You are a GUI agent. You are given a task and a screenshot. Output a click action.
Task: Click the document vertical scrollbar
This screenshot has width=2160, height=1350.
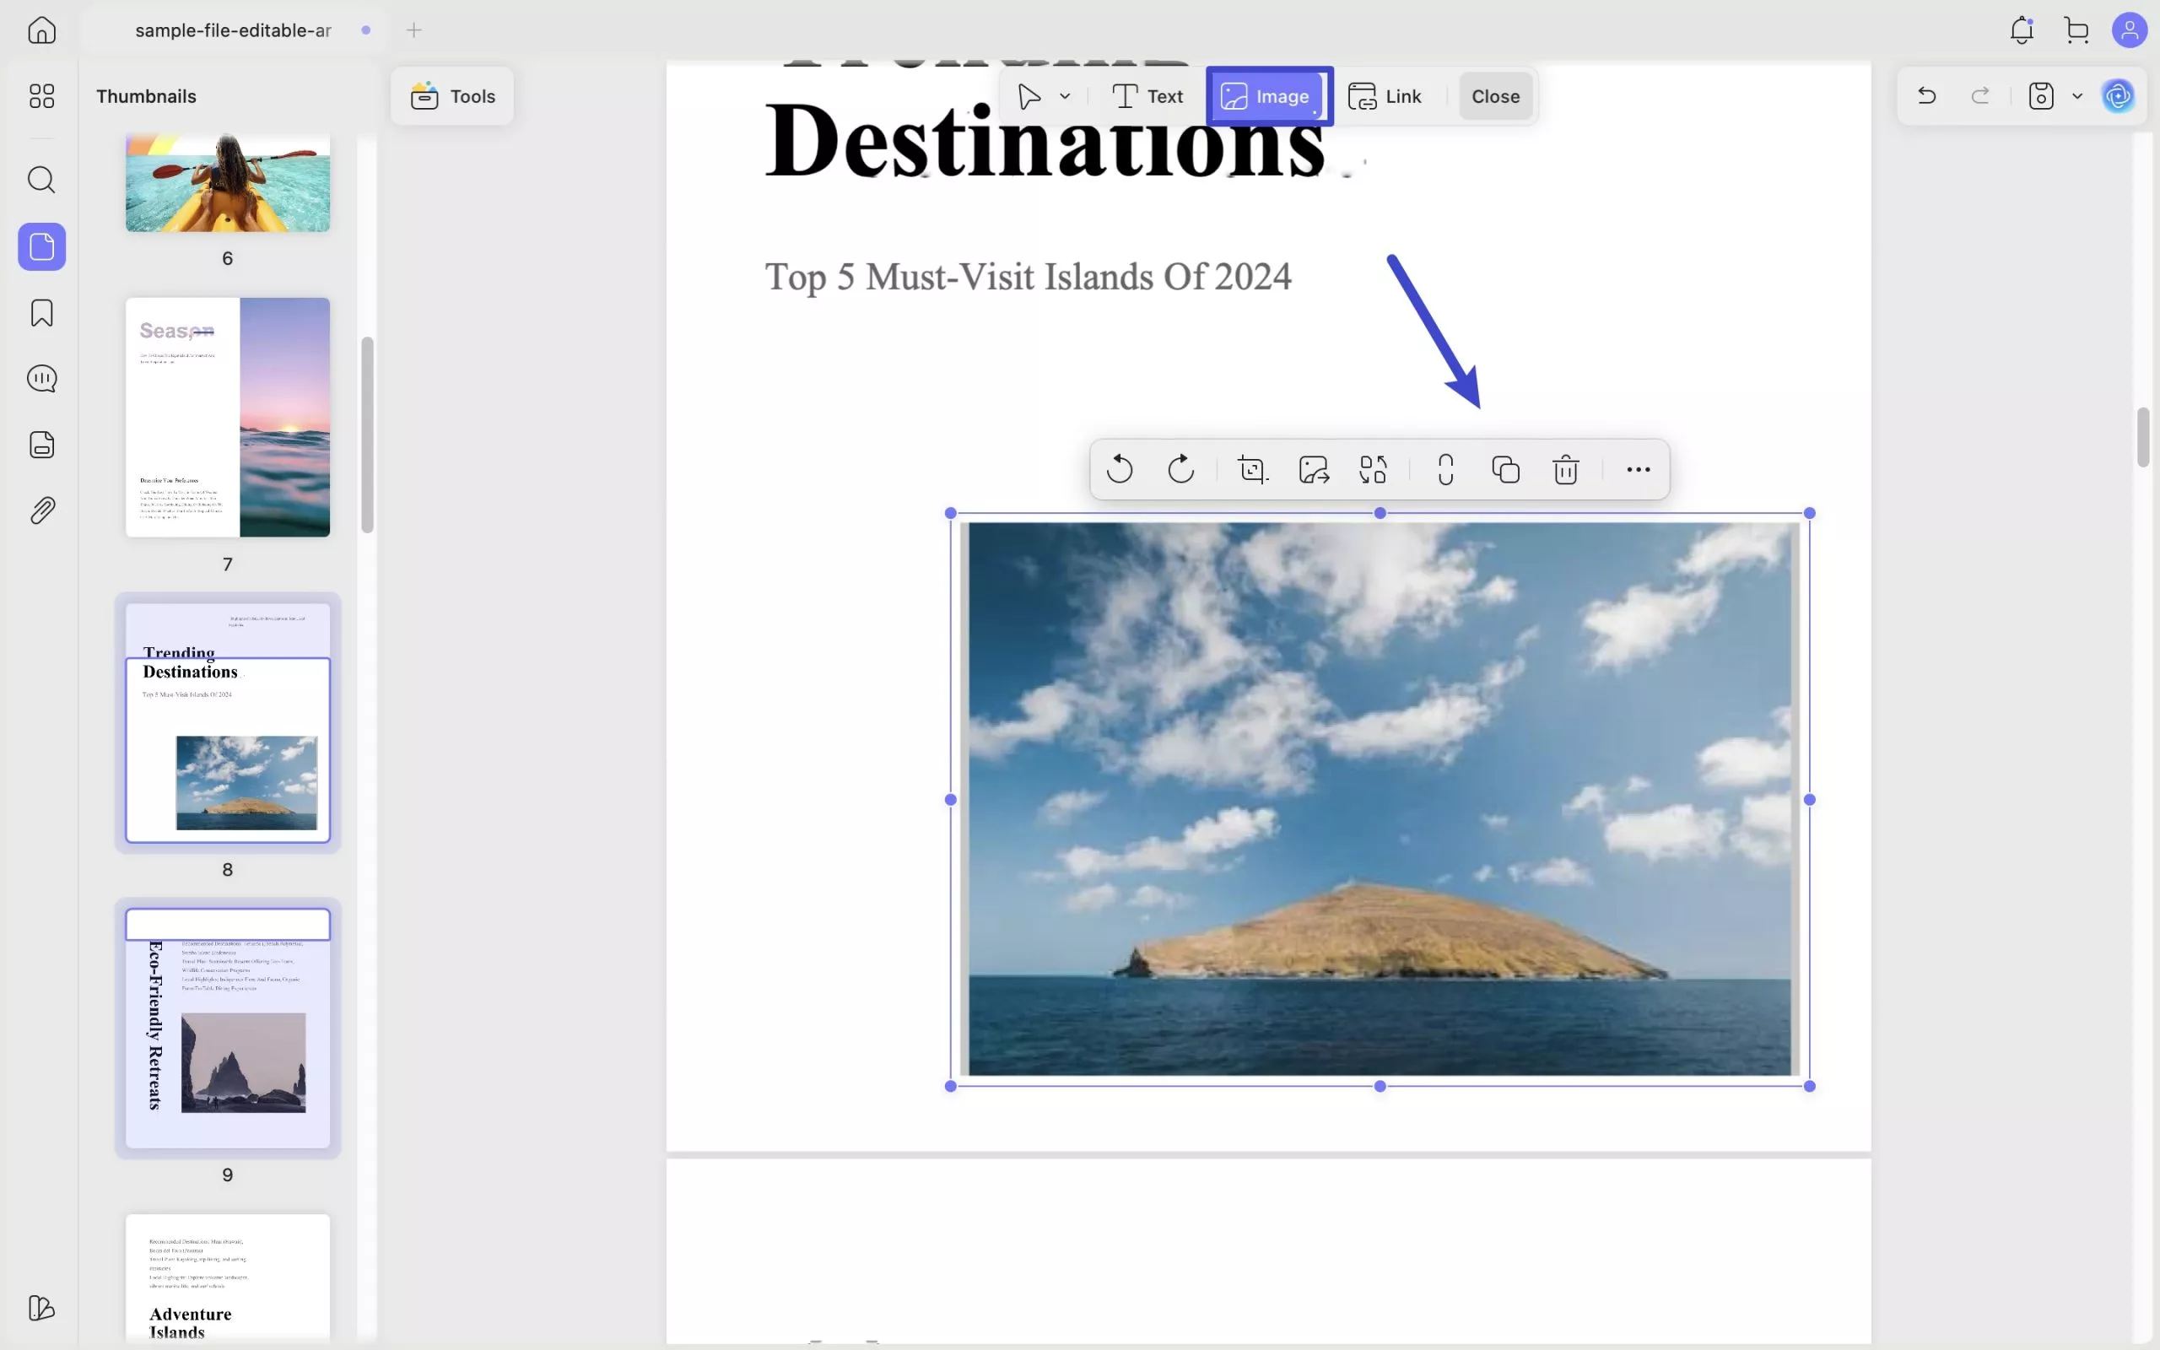2142,436
